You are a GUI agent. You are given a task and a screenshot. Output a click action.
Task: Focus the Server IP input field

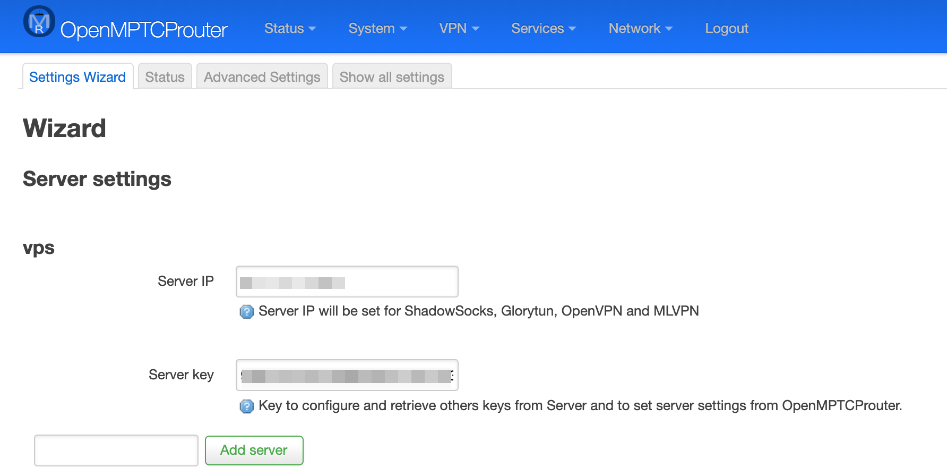click(x=347, y=282)
